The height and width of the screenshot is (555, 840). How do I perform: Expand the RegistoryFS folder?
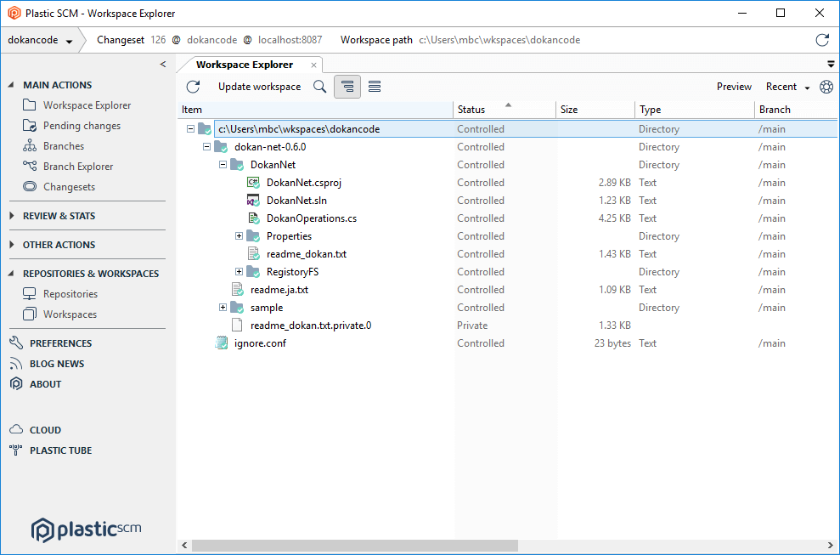pyautogui.click(x=239, y=272)
